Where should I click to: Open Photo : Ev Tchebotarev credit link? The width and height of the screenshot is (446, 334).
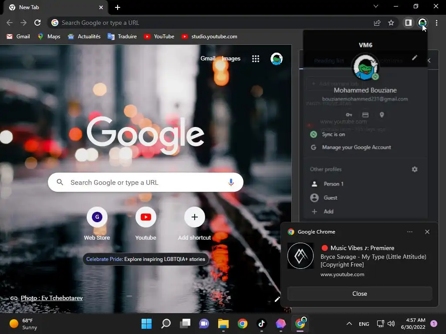(x=51, y=298)
